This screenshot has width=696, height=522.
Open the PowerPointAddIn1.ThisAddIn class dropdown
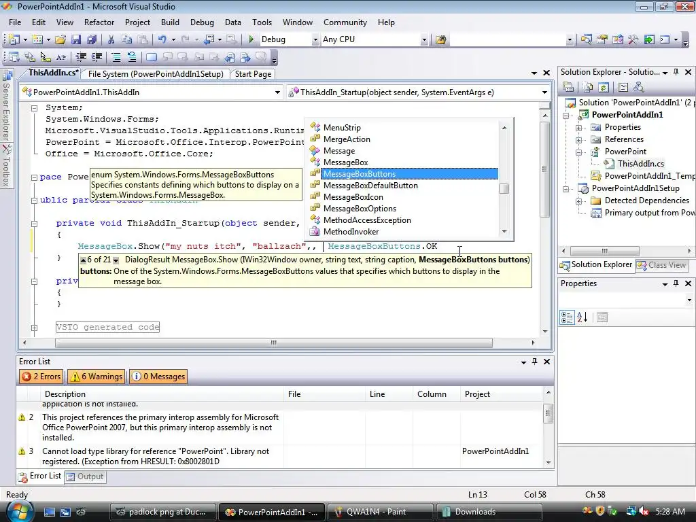point(277,92)
